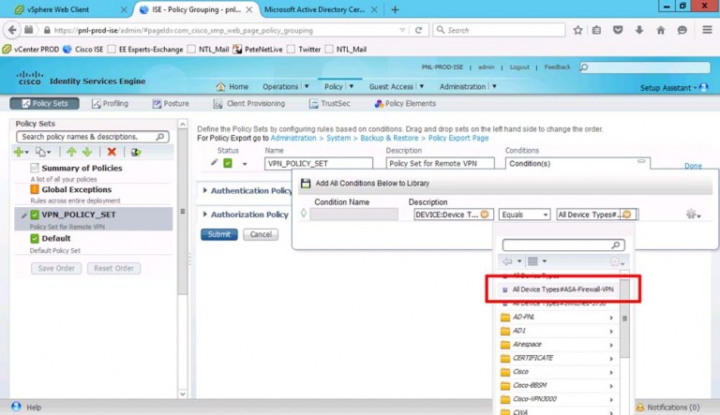720x415 pixels.
Task: Click Save Order button
Action: point(56,269)
